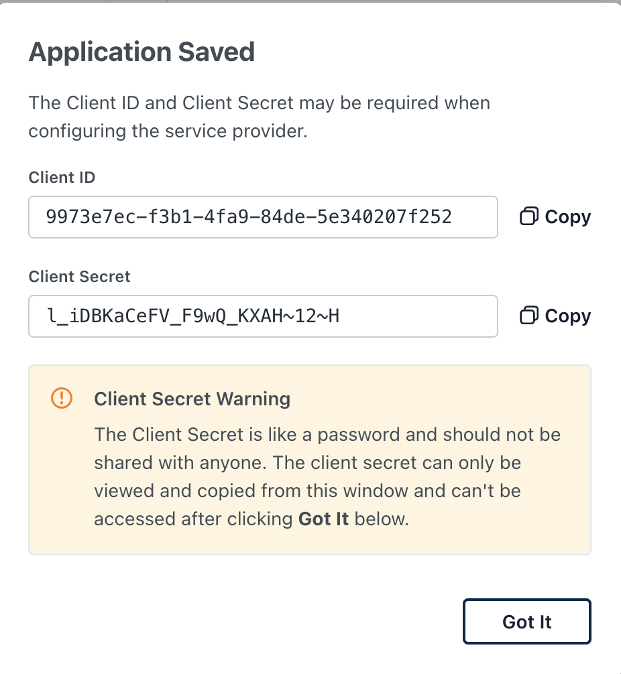Click the Client Secret field label
The width and height of the screenshot is (621, 674).
click(x=79, y=276)
